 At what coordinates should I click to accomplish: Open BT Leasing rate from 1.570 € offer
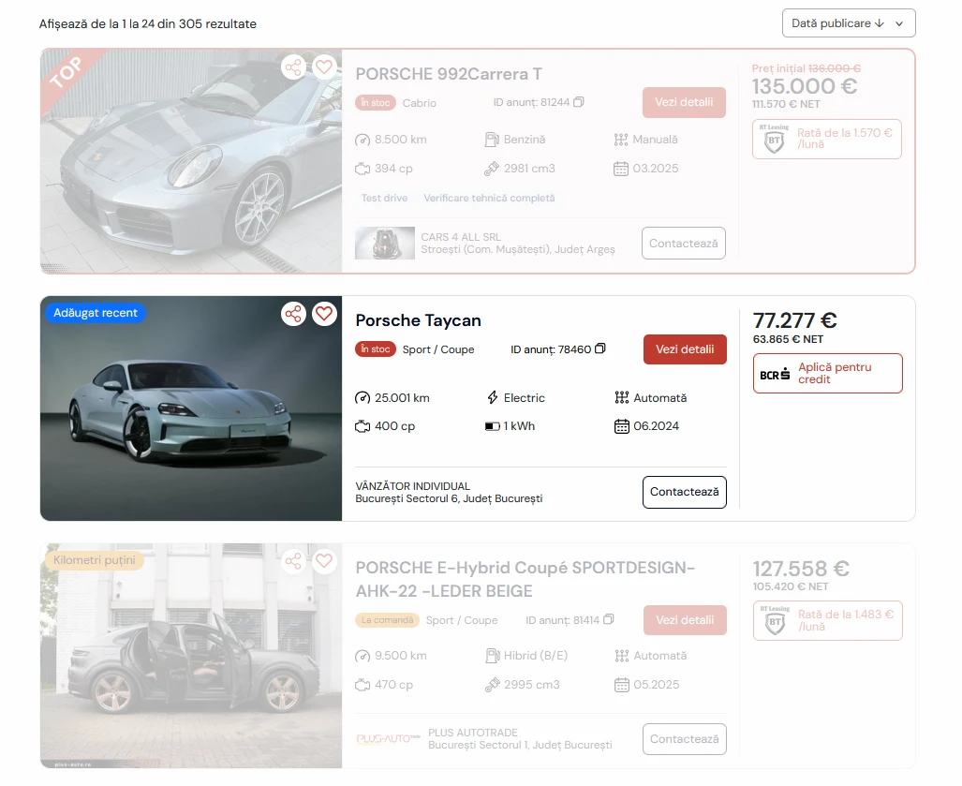(827, 140)
